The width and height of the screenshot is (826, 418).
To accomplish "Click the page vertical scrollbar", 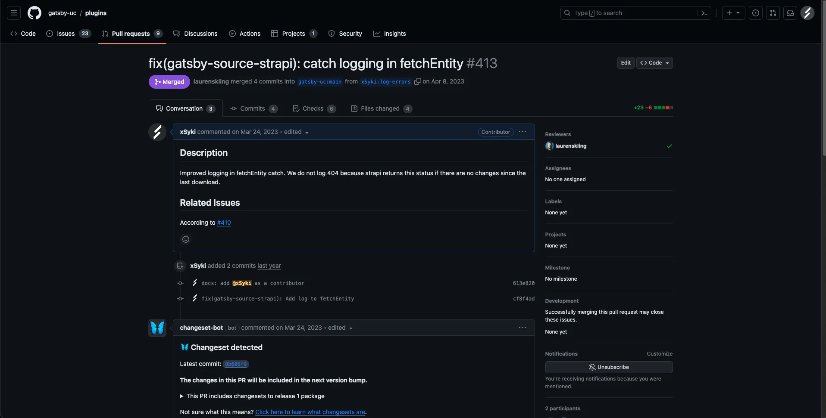I will [824, 77].
